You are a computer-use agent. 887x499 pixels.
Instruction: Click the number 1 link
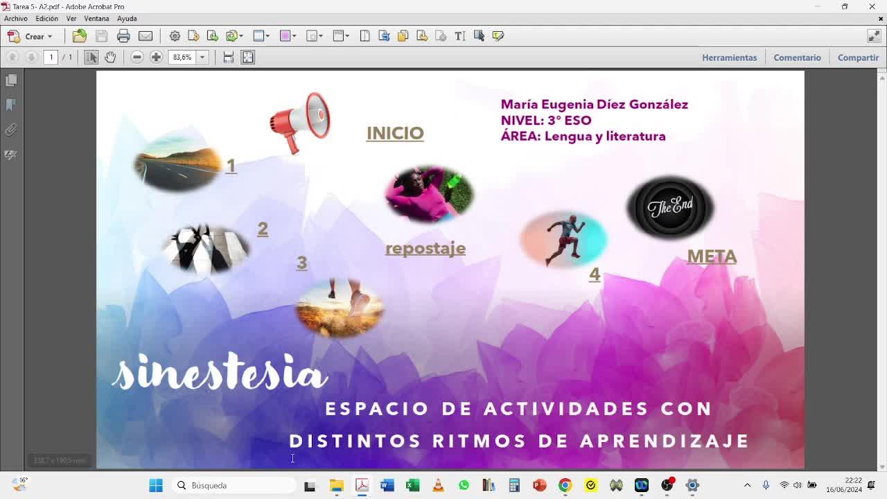(x=231, y=166)
